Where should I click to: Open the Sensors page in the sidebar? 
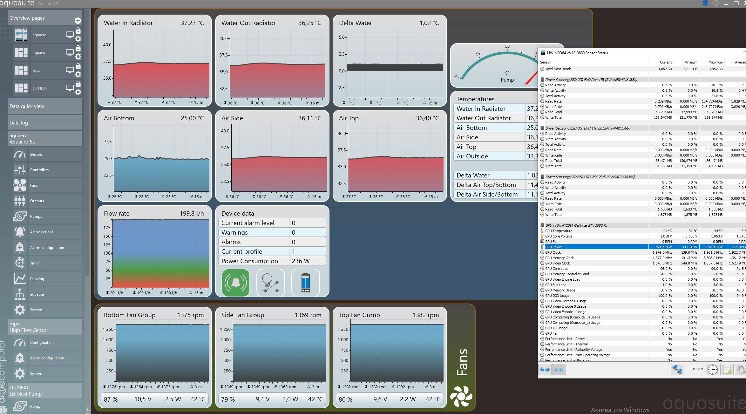(36, 154)
